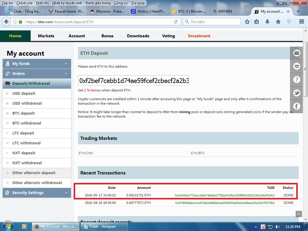Open Firefox hamburger menu
The image size is (308, 231).
(x=301, y=22)
